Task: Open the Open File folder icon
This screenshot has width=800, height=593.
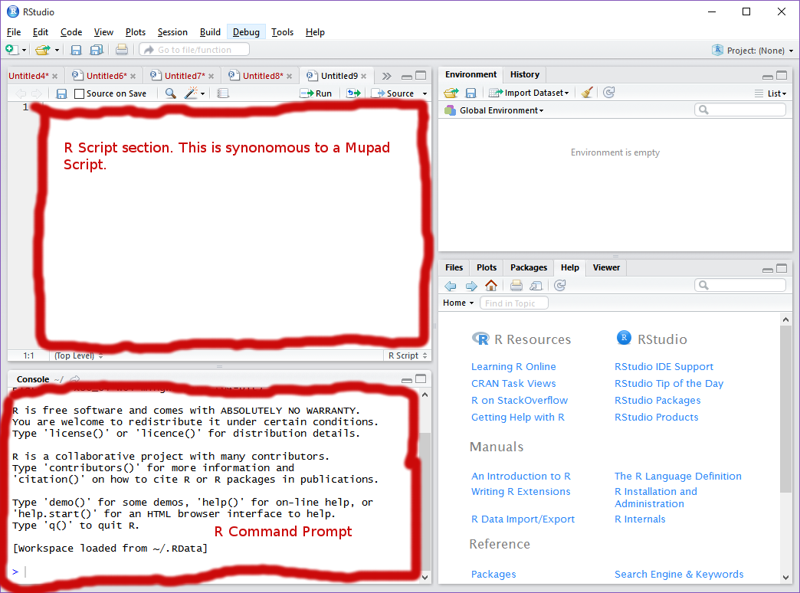Action: [42, 50]
